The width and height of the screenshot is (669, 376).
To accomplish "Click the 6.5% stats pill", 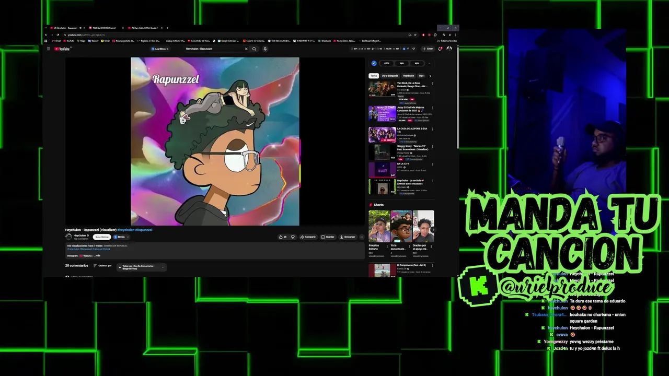I will click(x=387, y=63).
